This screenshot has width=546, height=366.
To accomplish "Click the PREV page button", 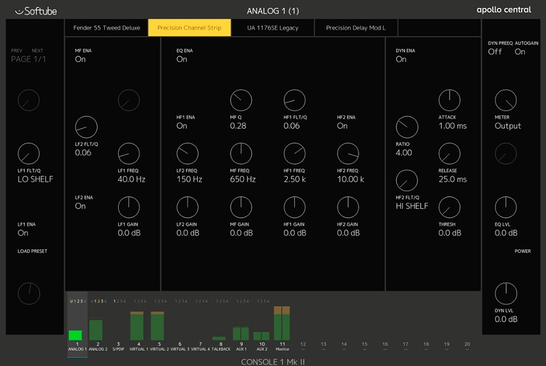I will (x=16, y=51).
